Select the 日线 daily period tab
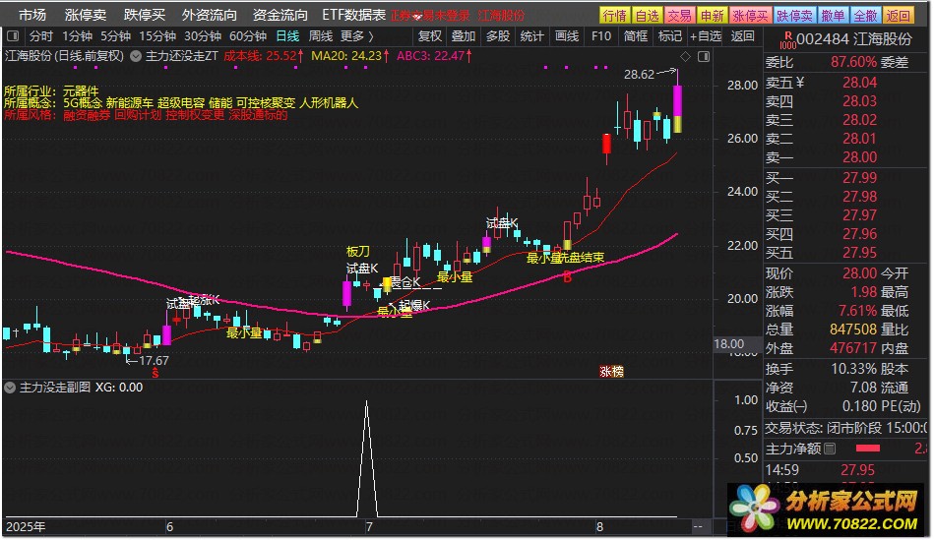 [x=287, y=36]
